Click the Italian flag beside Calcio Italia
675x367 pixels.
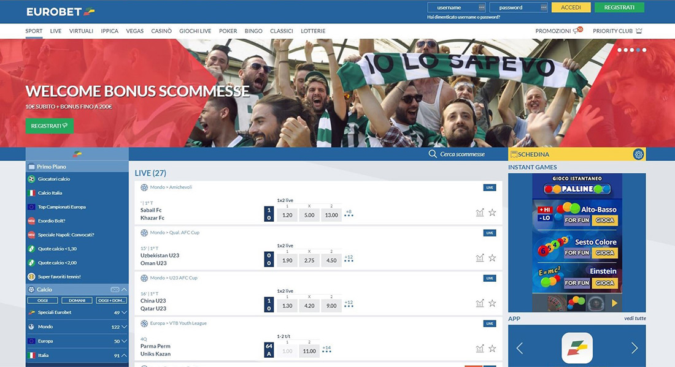click(31, 193)
